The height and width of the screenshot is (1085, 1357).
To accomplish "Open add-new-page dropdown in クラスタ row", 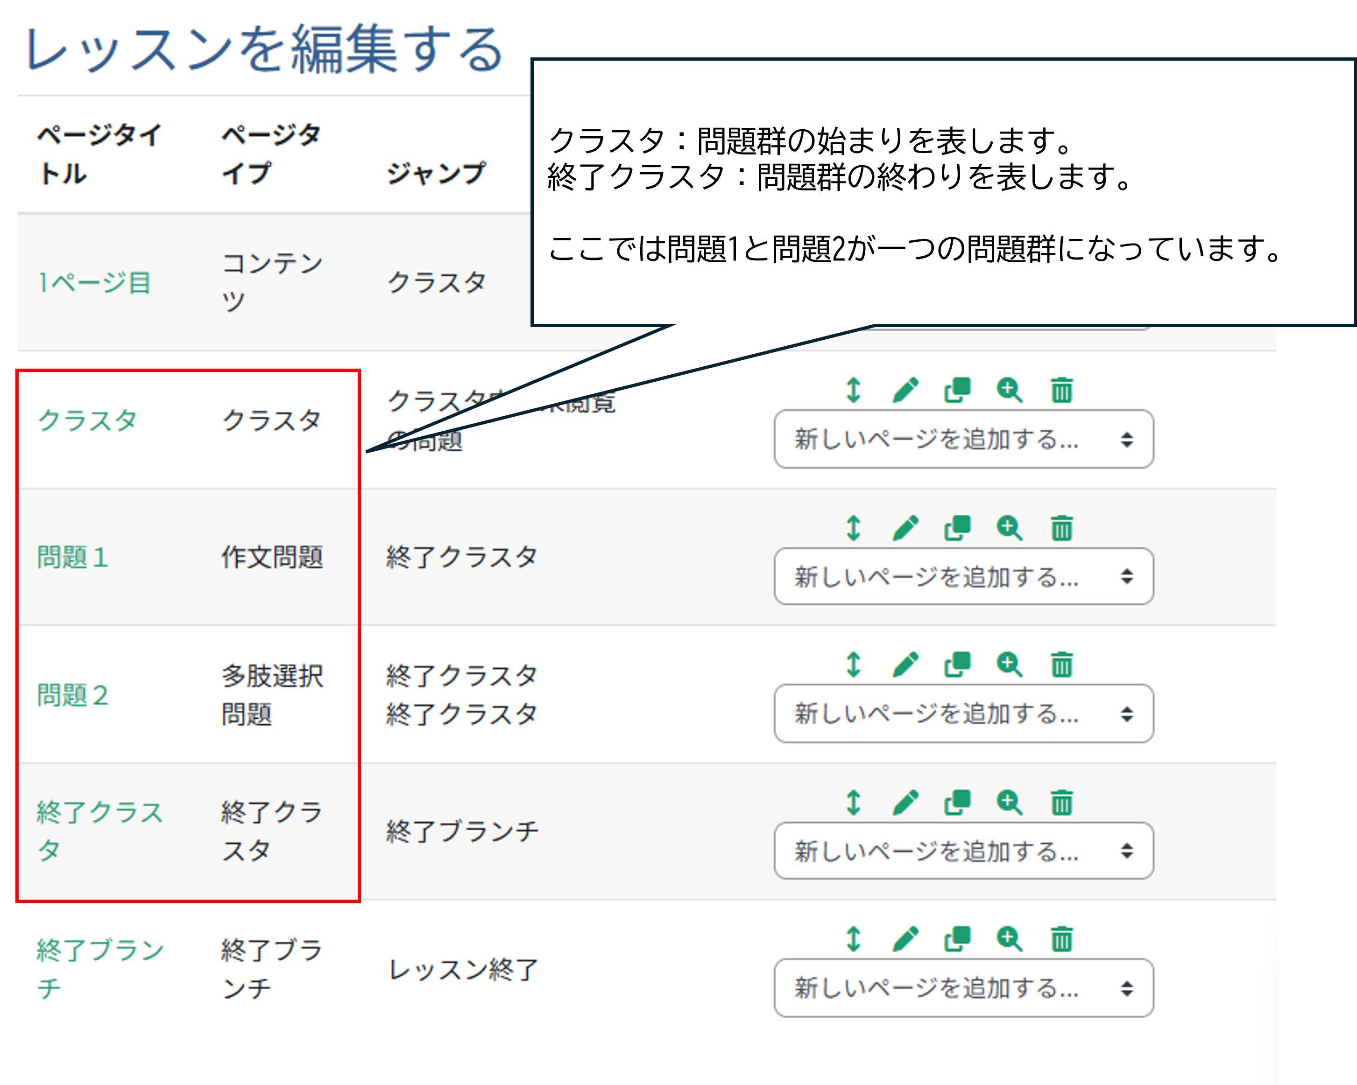I will [963, 439].
